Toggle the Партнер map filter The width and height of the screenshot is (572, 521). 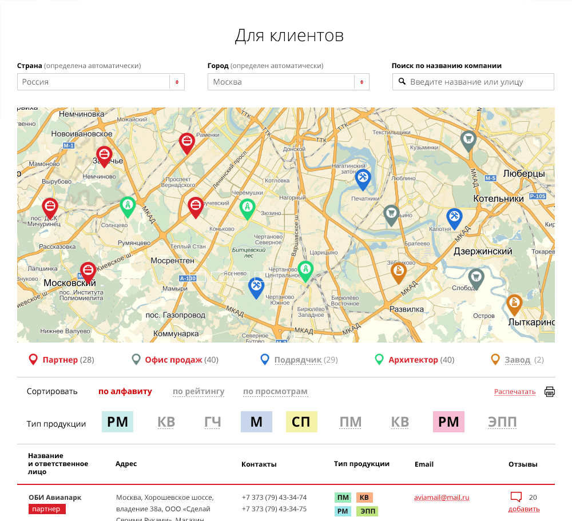tap(60, 360)
